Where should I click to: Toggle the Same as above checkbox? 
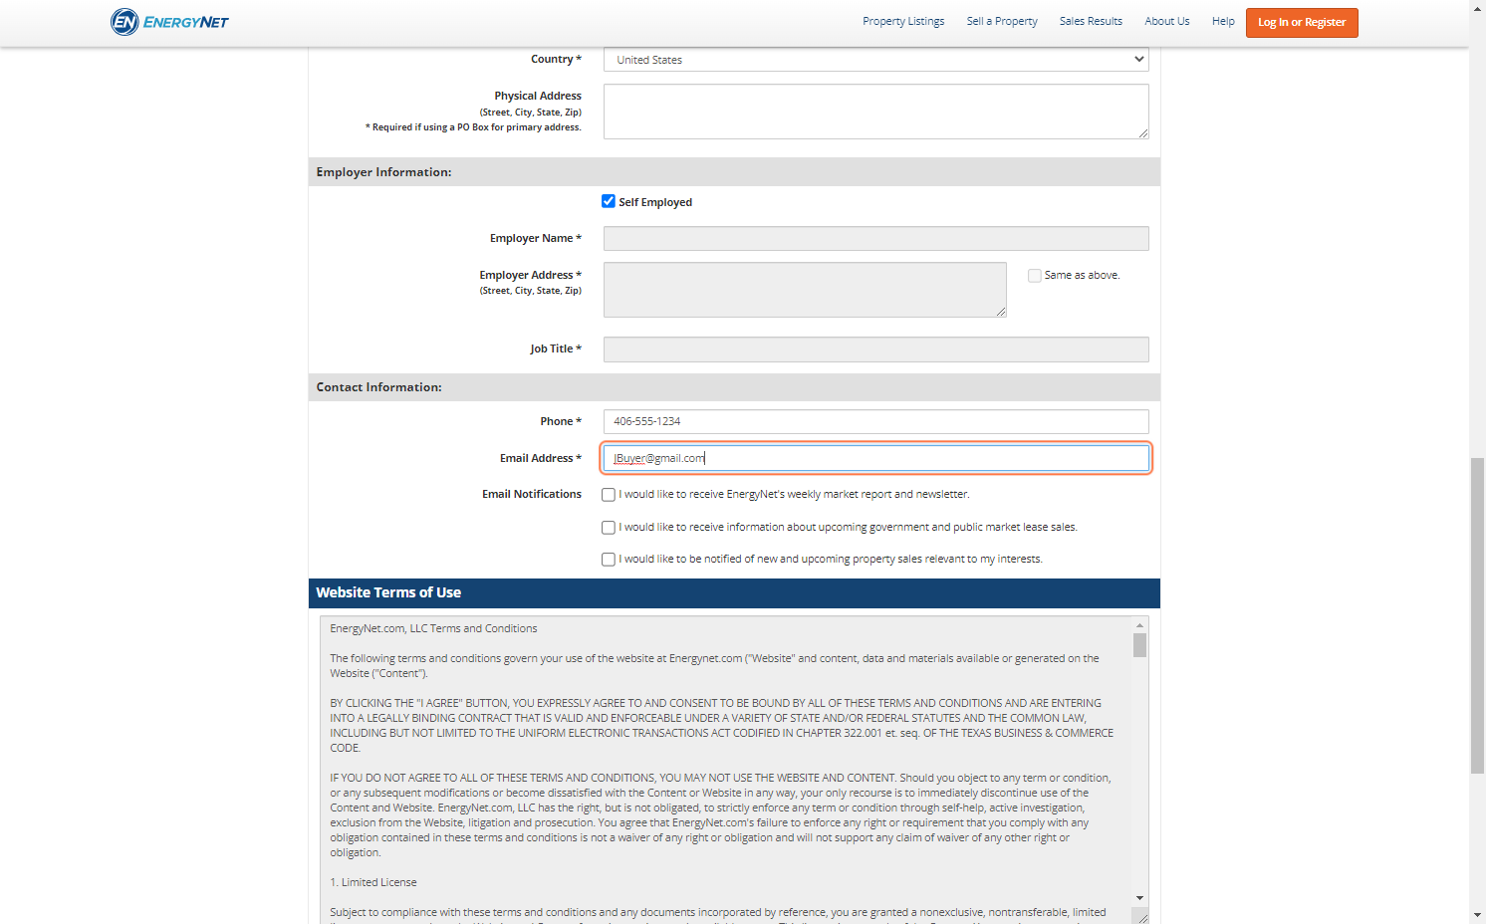pos(1035,276)
